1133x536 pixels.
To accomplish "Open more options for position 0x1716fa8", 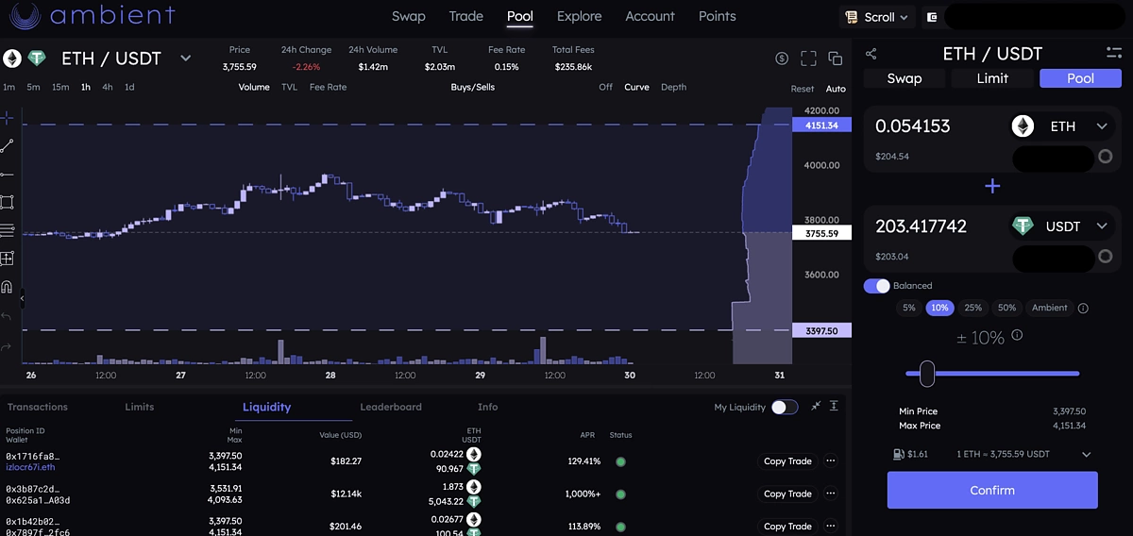I will point(831,461).
